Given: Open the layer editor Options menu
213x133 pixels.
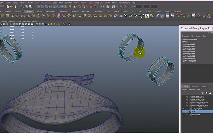Looking at the screenshot, I should point(192,90).
